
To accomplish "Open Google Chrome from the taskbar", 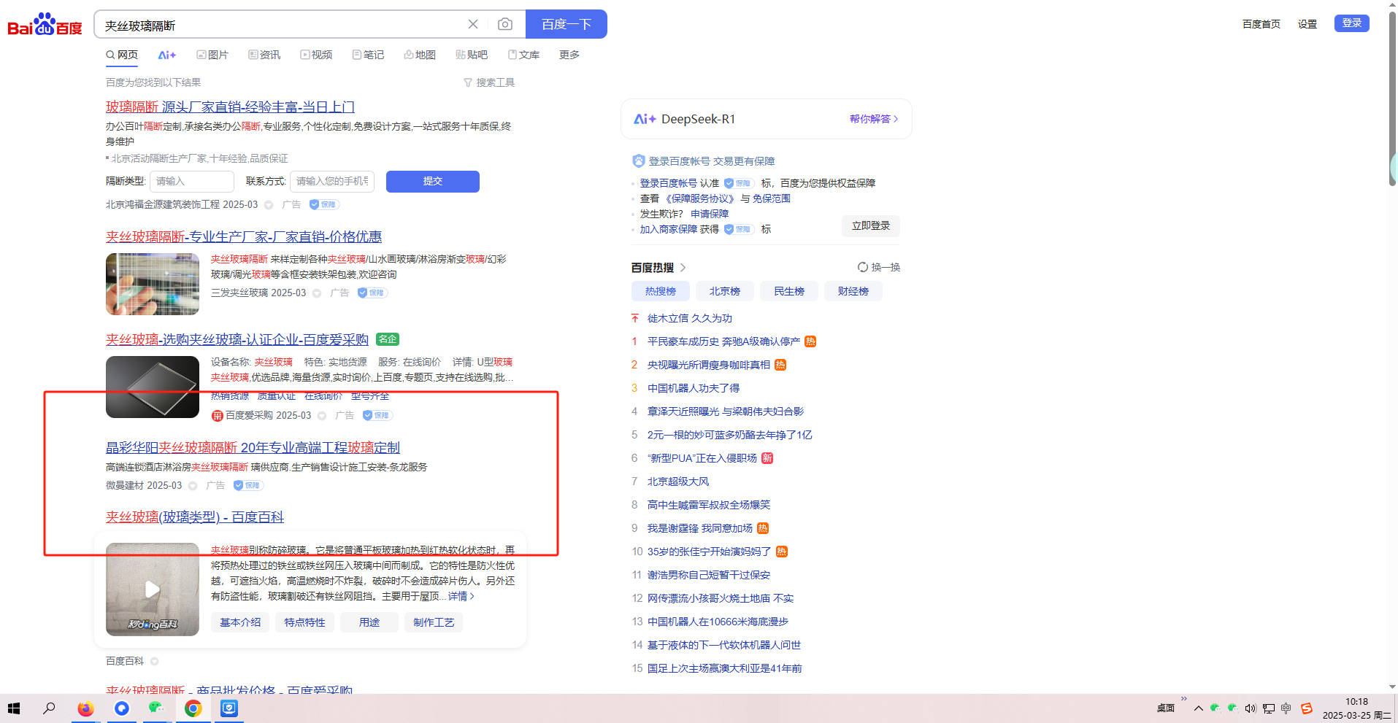I will [x=193, y=708].
